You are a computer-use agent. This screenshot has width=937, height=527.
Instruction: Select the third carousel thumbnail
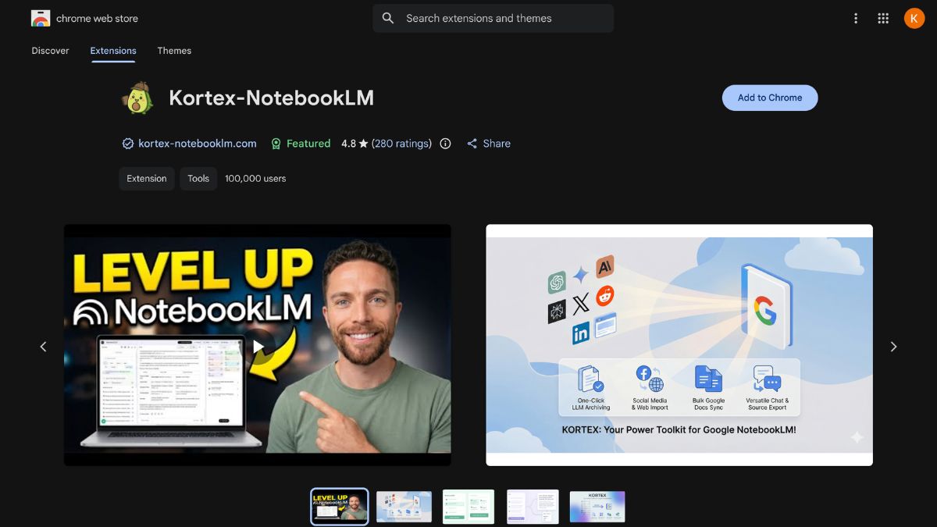tap(468, 507)
